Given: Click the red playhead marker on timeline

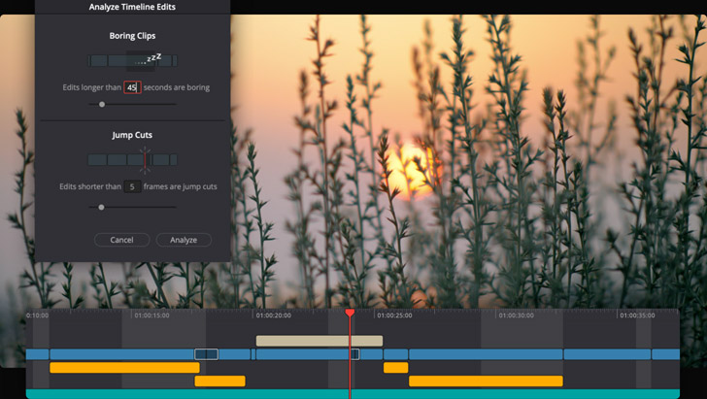Looking at the screenshot, I should pos(350,314).
